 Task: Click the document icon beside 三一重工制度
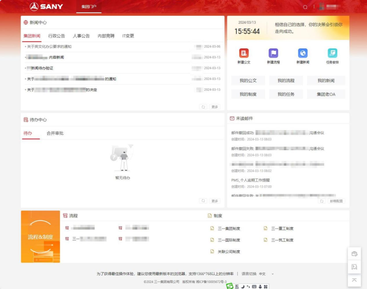pos(265,228)
